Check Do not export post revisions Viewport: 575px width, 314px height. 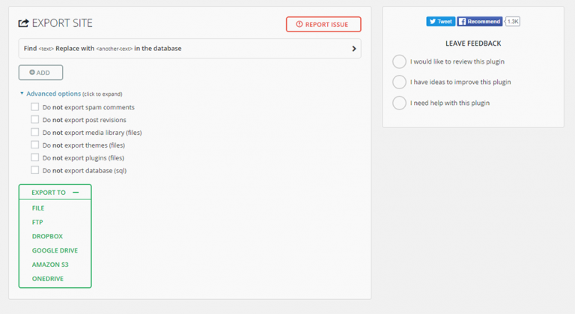pyautogui.click(x=34, y=120)
